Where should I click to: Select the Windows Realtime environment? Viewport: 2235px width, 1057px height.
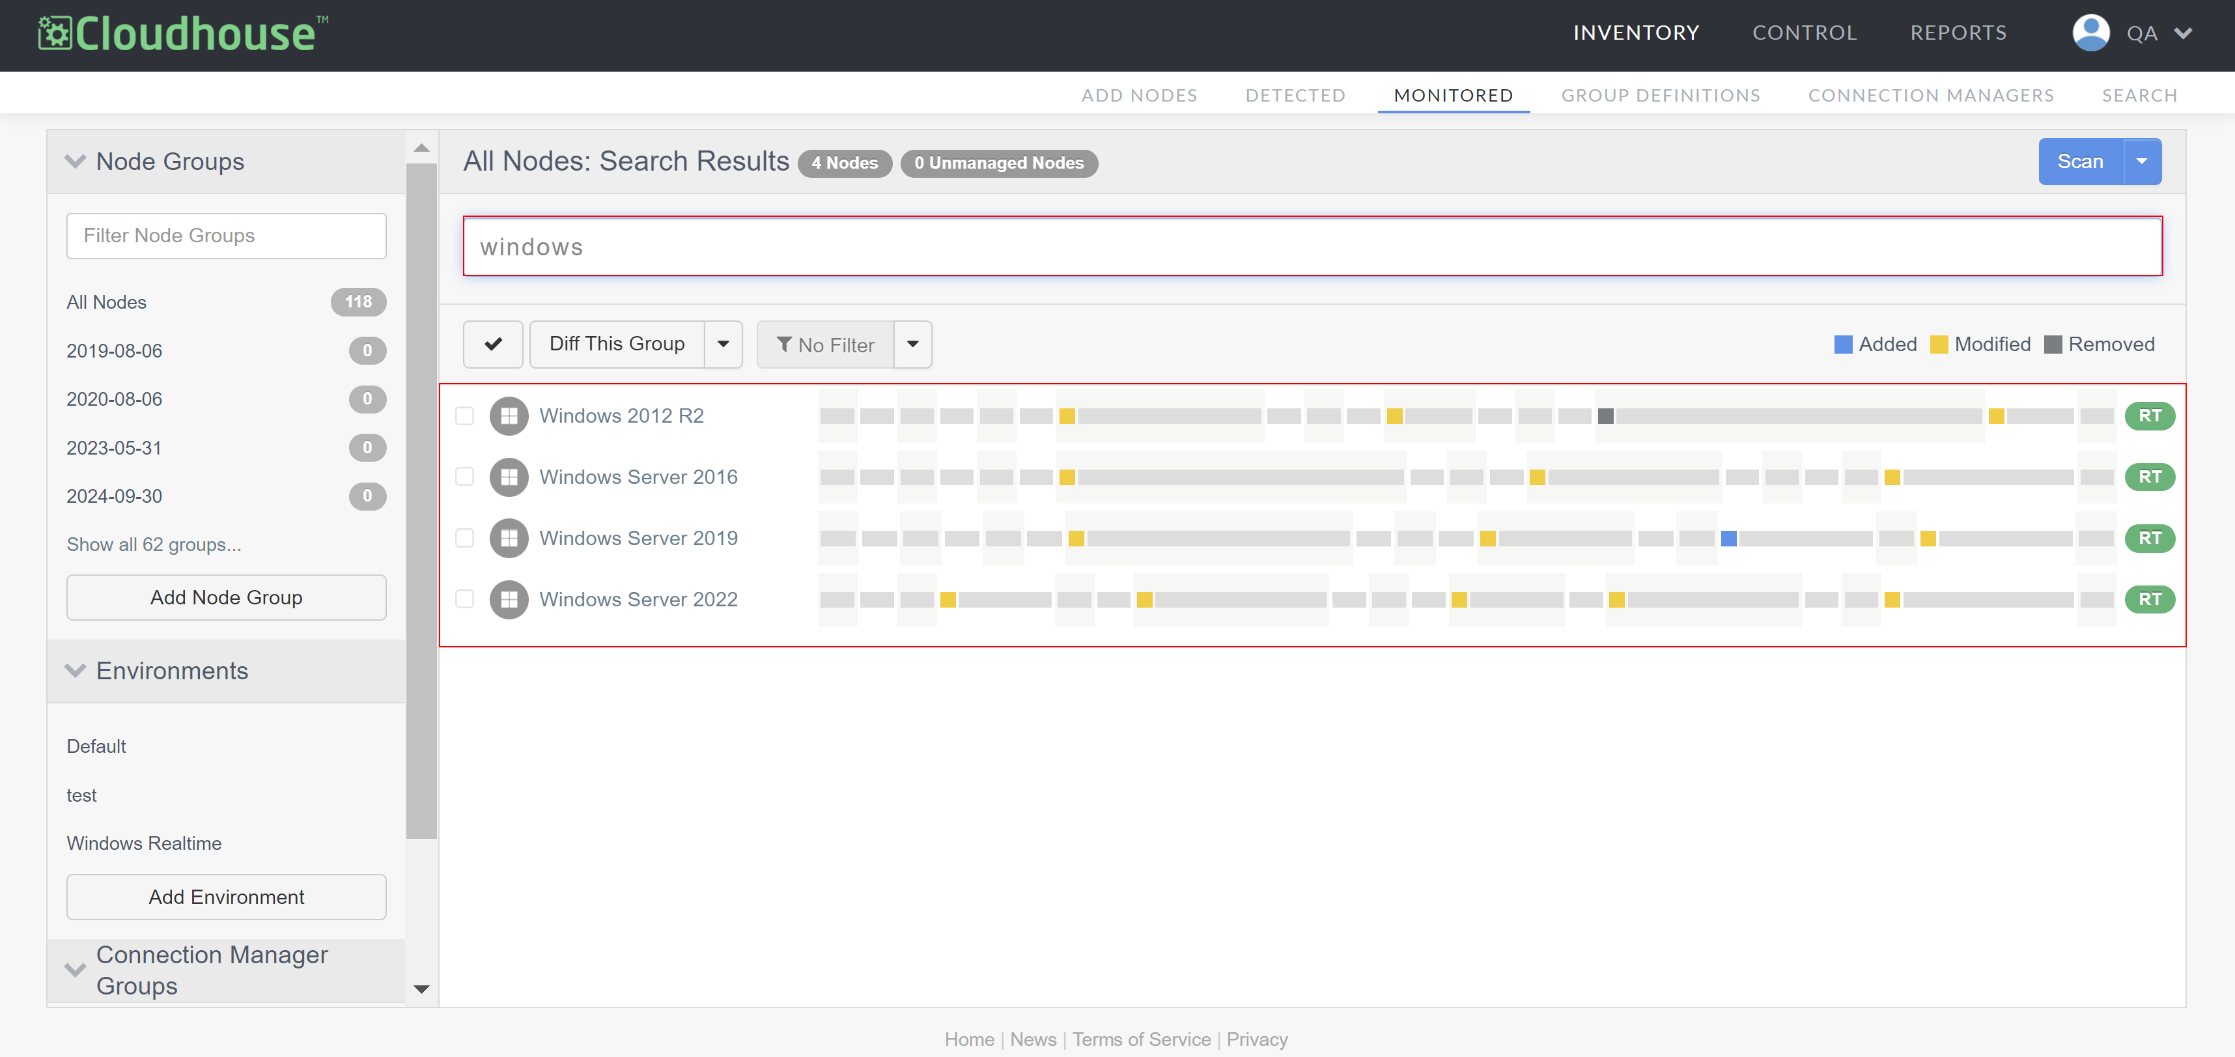pos(144,843)
